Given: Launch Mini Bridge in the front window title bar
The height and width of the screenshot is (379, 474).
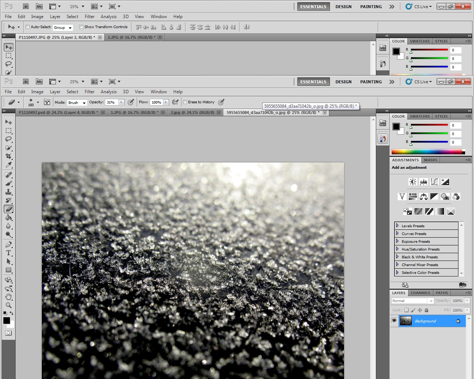Looking at the screenshot, I should (x=39, y=81).
